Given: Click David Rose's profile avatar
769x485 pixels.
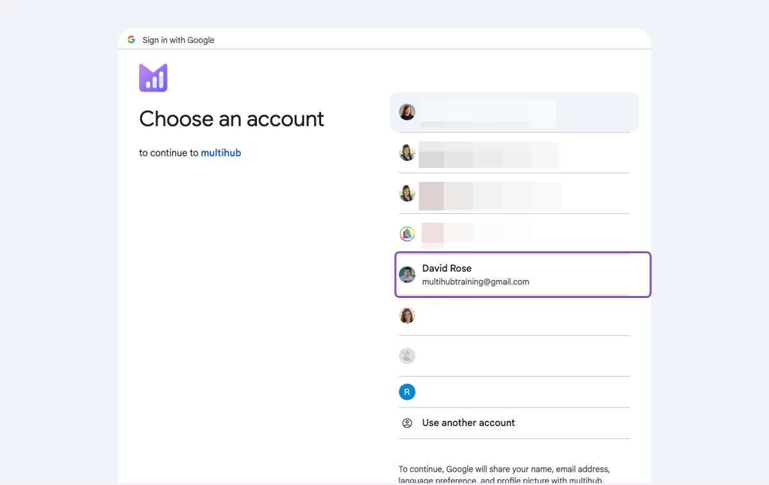Looking at the screenshot, I should point(407,275).
